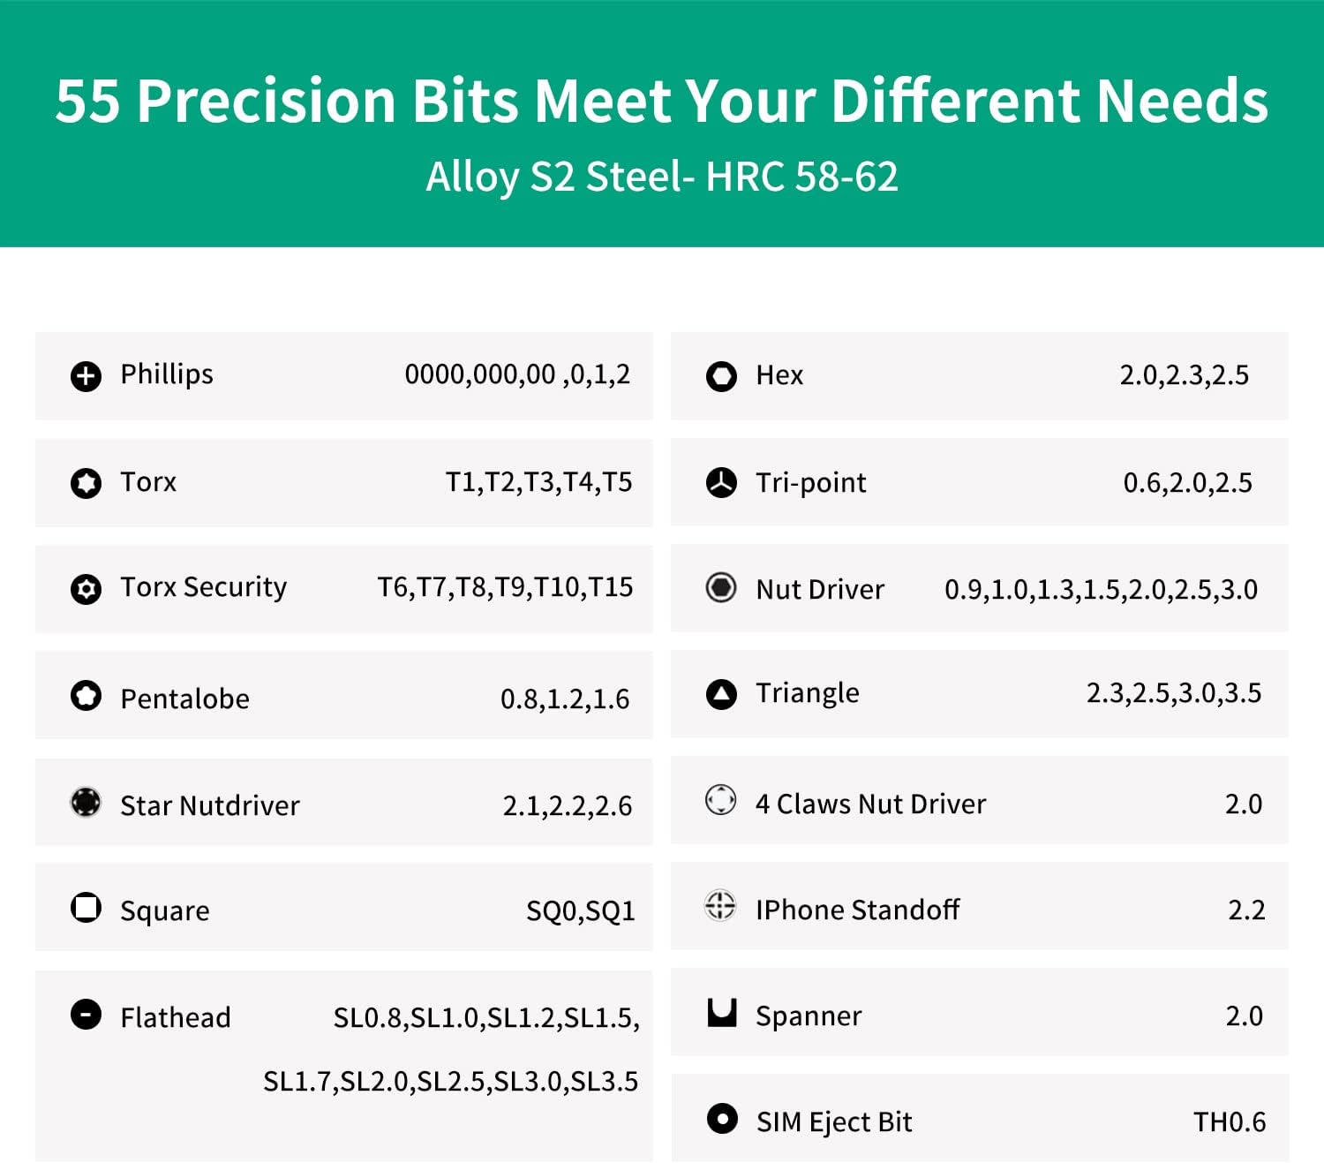
Task: Click the Alloy S2 Steel subtitle
Action: [x=661, y=177]
